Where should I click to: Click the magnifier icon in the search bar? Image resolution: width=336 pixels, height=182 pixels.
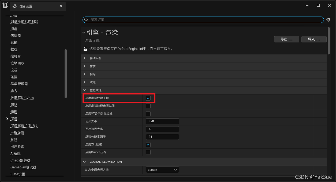[86, 19]
